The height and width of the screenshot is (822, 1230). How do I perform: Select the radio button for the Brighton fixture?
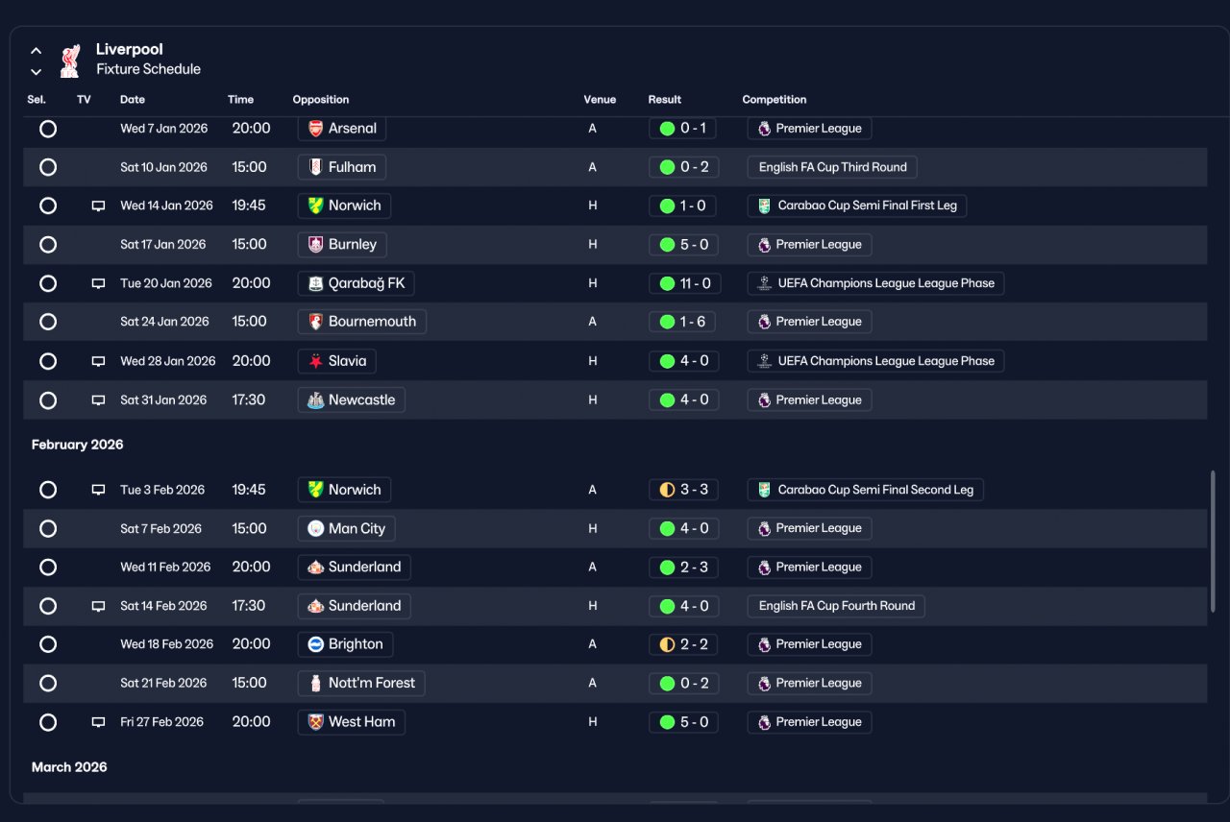click(48, 644)
